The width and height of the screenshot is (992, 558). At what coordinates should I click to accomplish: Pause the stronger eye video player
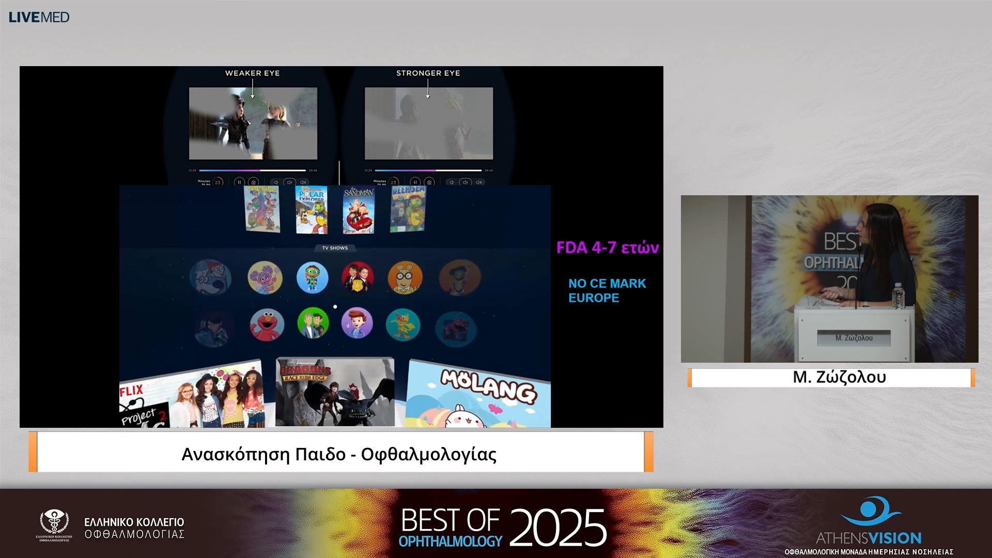click(415, 182)
